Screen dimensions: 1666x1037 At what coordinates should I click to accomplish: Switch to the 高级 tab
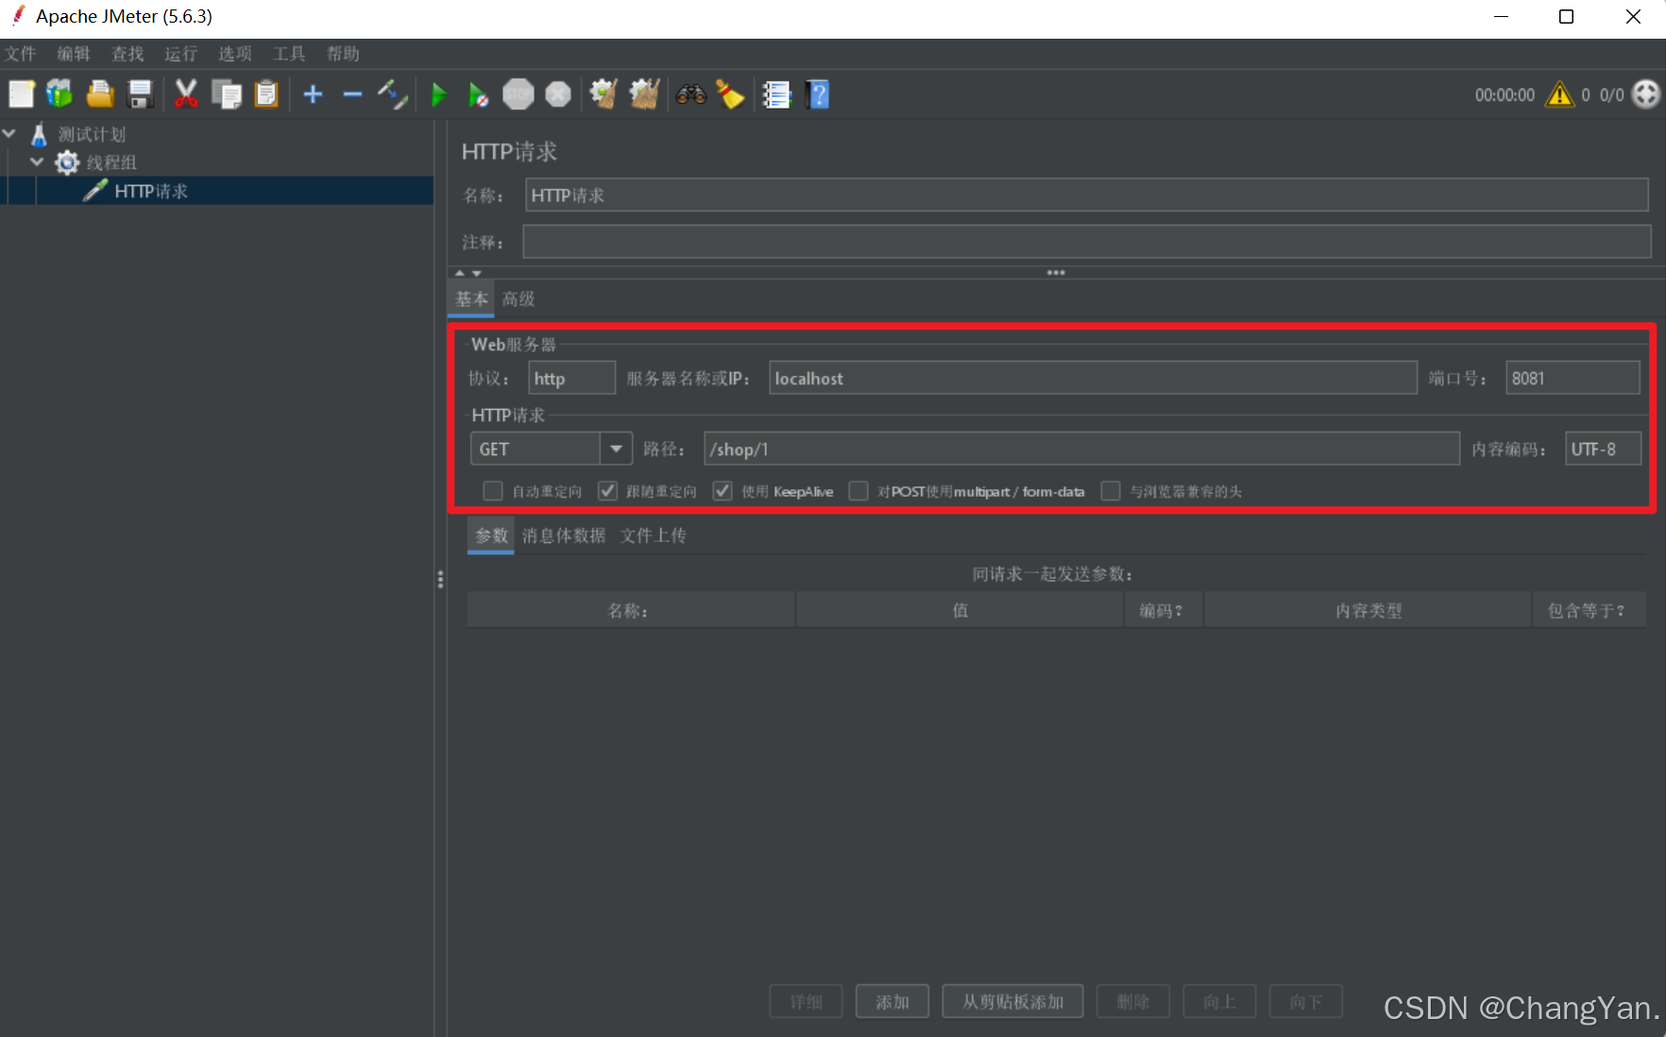tap(518, 298)
